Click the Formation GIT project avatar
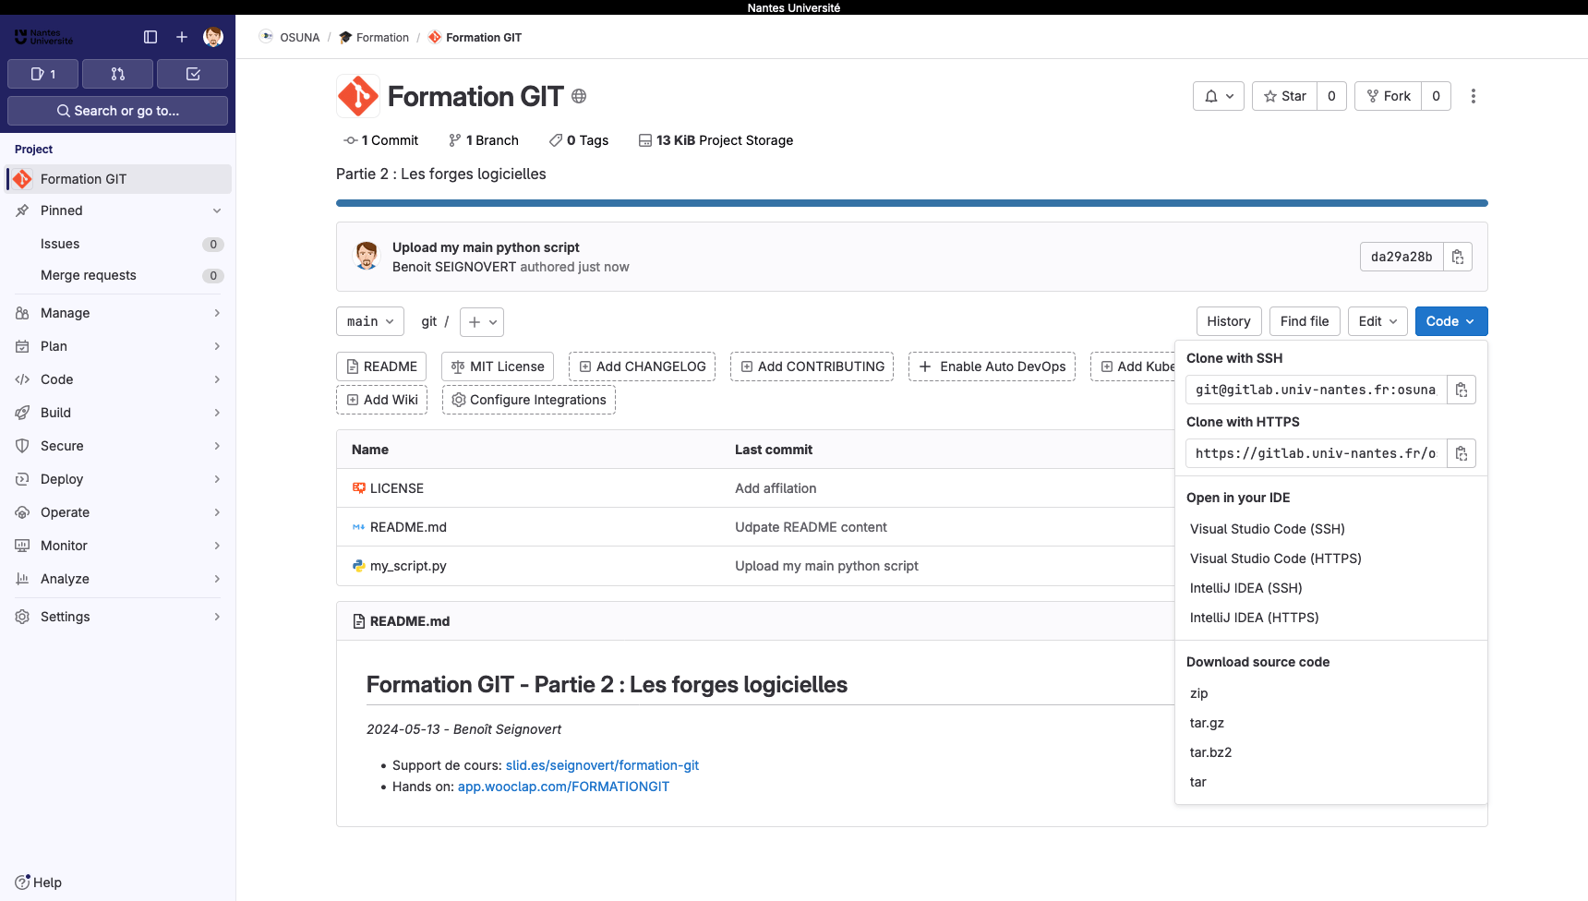The height and width of the screenshot is (901, 1588). tap(358, 96)
